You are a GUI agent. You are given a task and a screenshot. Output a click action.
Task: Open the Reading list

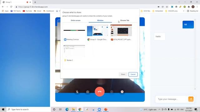click(x=192, y=11)
